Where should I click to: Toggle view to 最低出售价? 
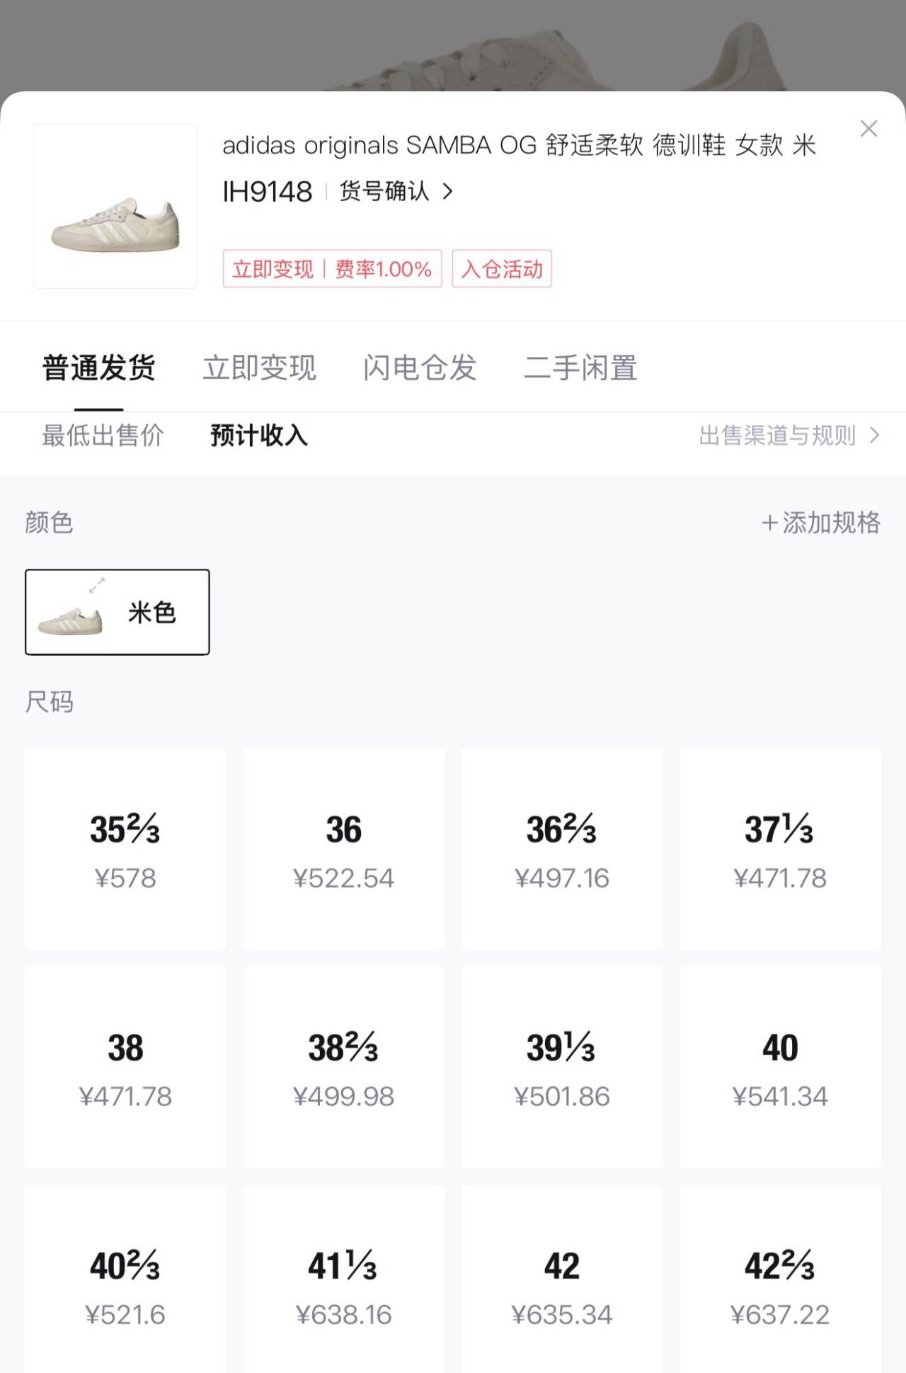pyautogui.click(x=103, y=435)
